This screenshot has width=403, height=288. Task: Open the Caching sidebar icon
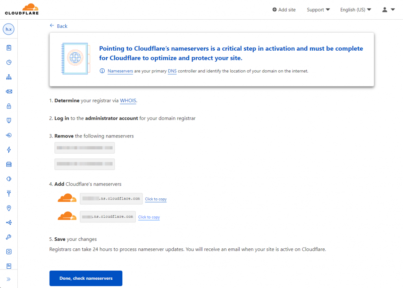point(8,164)
